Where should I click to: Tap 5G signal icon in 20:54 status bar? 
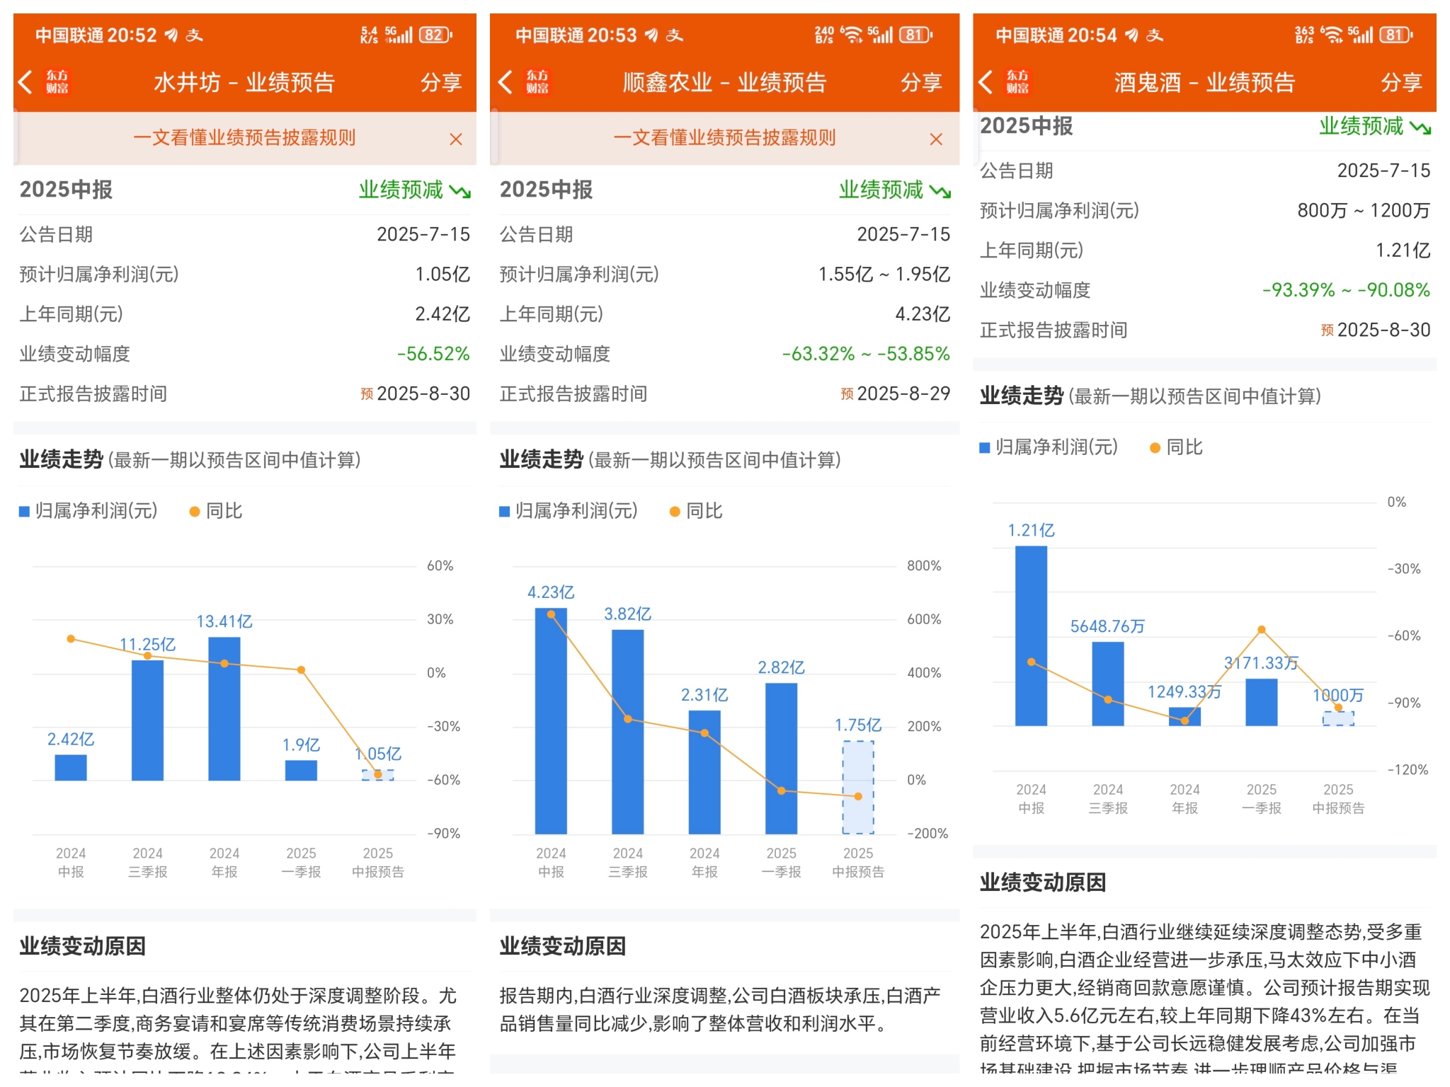(1360, 35)
